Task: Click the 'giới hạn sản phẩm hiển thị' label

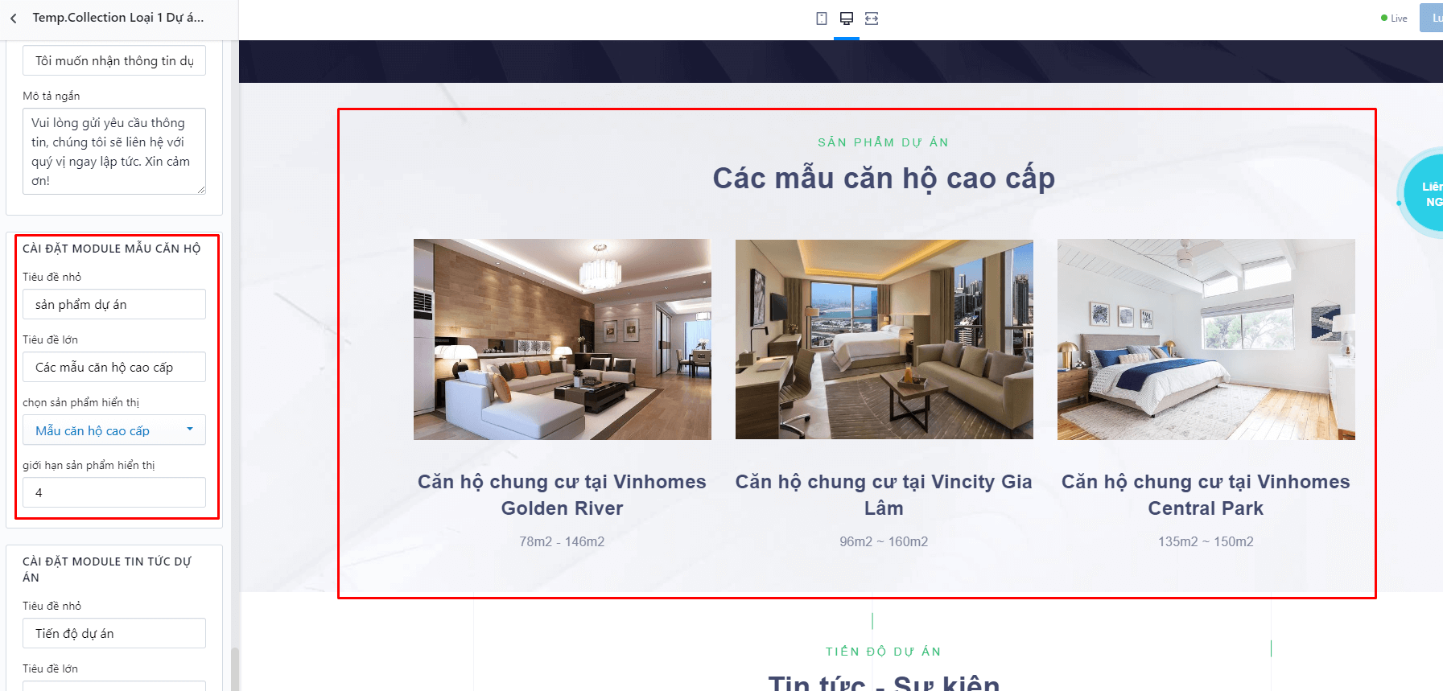Action: 89,465
